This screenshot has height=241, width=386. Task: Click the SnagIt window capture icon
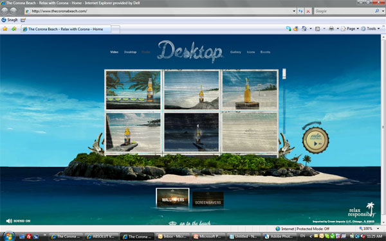pos(23,20)
